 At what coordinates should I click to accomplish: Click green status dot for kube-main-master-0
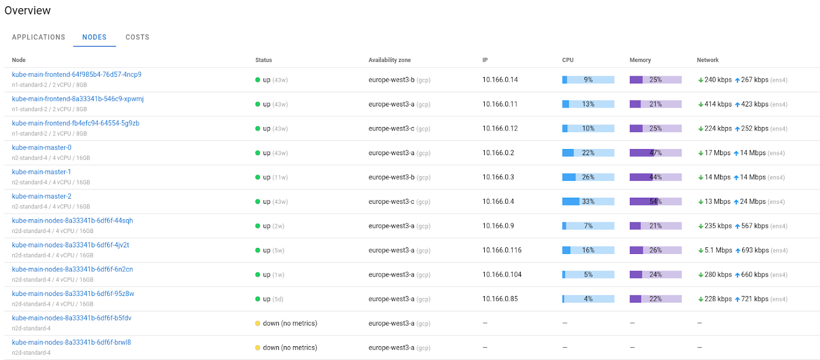(258, 153)
